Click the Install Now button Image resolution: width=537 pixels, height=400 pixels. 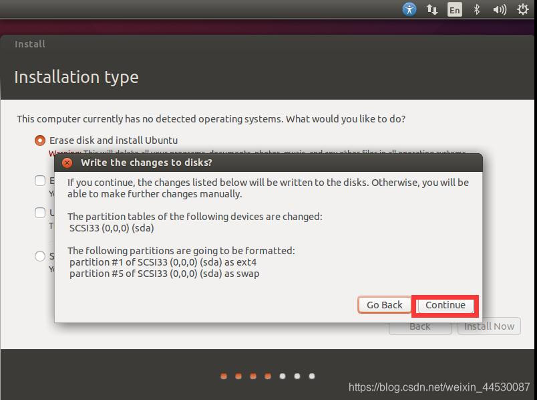(489, 326)
